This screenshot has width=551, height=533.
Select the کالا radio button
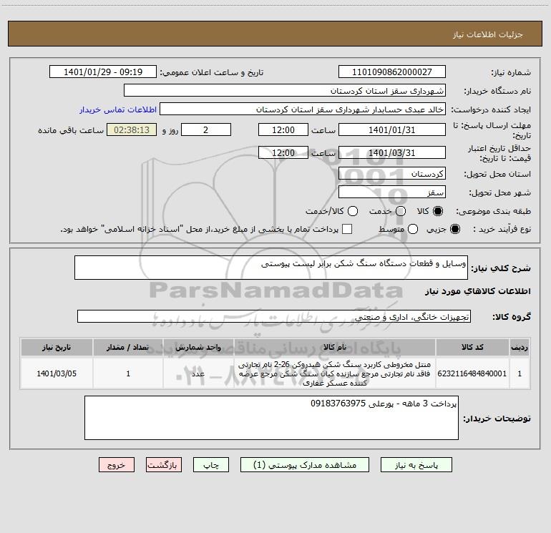click(x=438, y=211)
